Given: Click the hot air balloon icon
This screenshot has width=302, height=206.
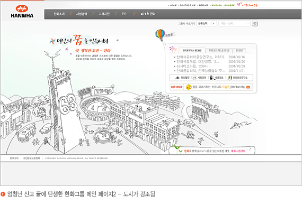Looking at the screenshot, I should (160, 35).
